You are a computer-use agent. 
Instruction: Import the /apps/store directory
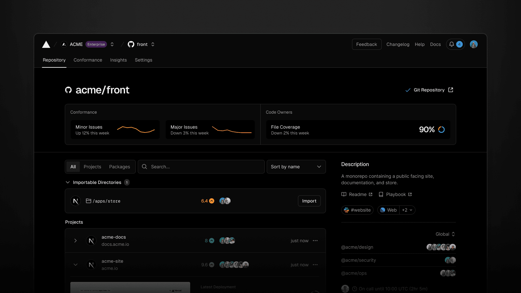point(309,201)
